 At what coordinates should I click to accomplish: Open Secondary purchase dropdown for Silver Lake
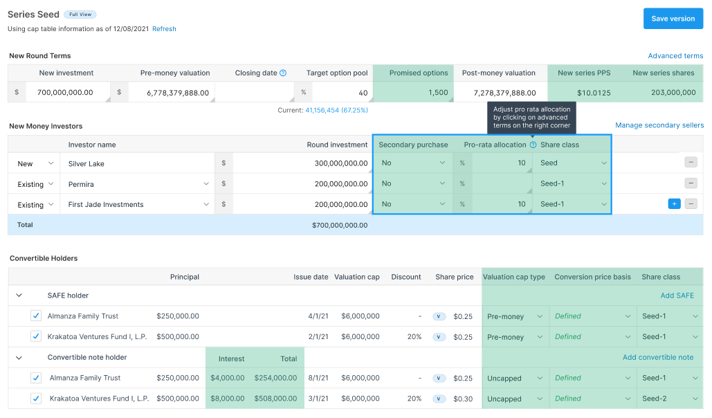pyautogui.click(x=413, y=163)
